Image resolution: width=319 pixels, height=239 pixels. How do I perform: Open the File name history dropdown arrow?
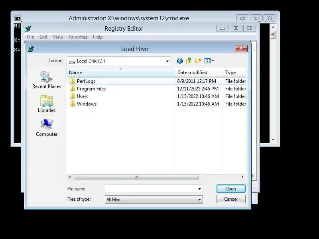click(200, 189)
